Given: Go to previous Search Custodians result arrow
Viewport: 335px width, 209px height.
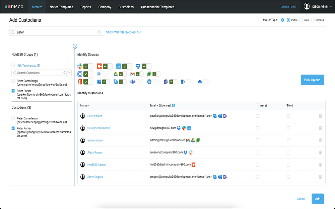Looking at the screenshot, I should 64,73.
